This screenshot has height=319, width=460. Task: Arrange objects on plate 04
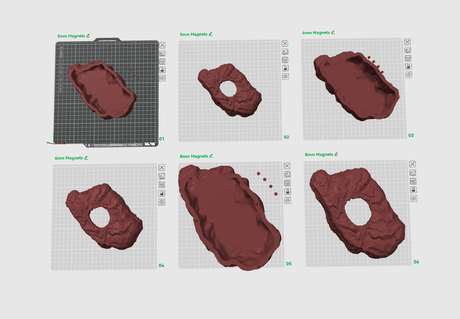[x=162, y=185]
